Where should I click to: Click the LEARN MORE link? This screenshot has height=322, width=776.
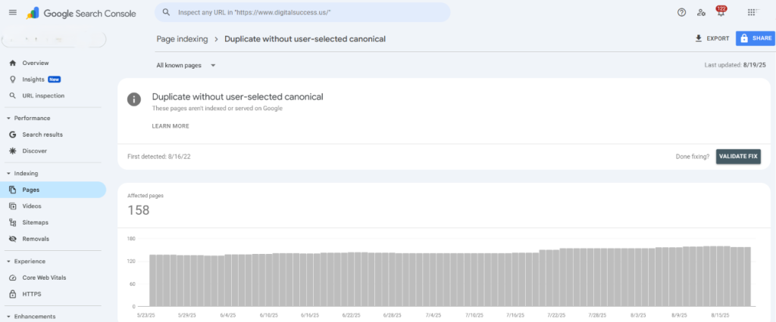(x=171, y=126)
